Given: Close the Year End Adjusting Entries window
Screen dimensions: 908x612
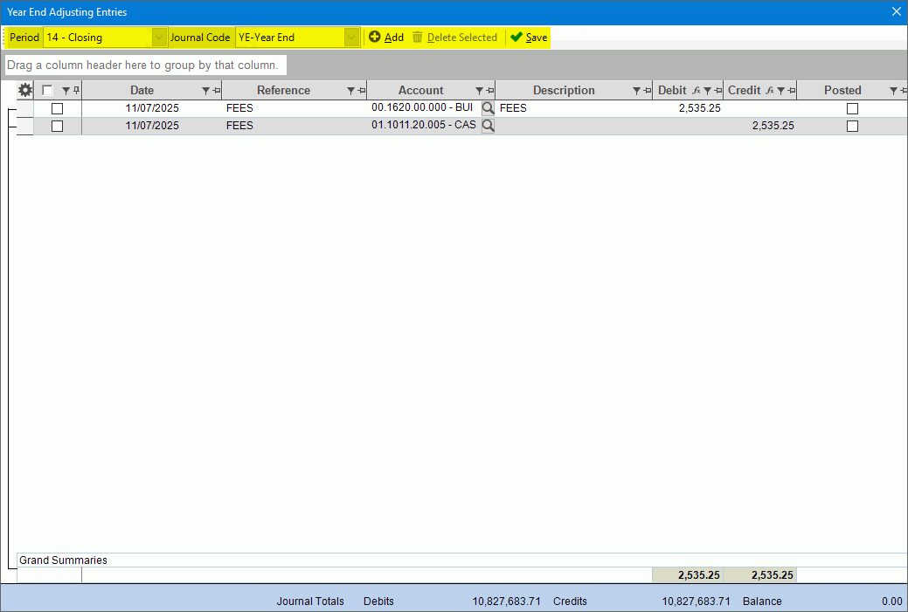Looking at the screenshot, I should [x=896, y=12].
